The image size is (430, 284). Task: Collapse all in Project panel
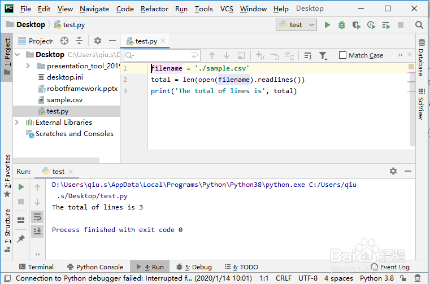tap(79, 41)
